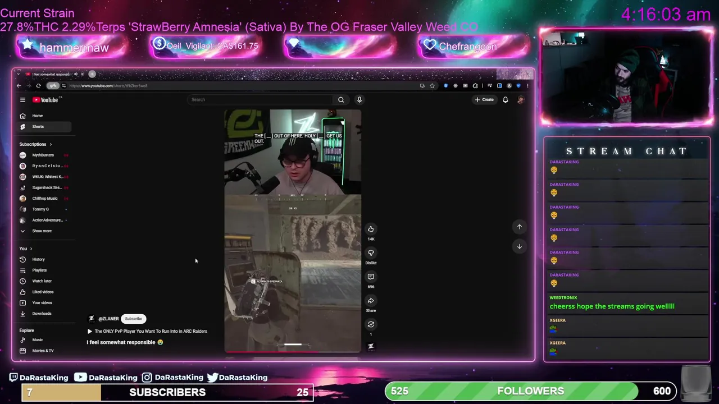Click the @ZLANER channel handle
The image size is (719, 404).
click(108, 319)
